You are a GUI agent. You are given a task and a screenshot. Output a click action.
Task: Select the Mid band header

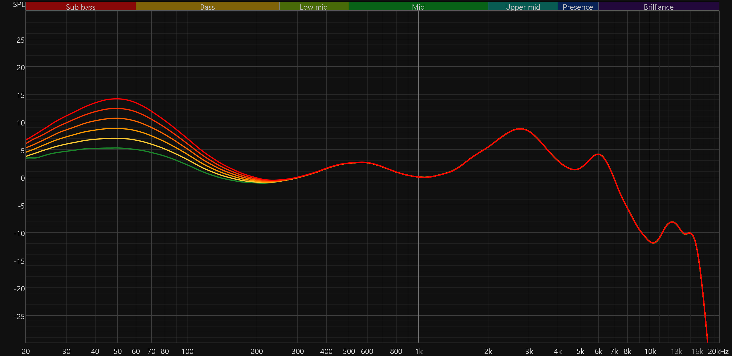tap(418, 7)
